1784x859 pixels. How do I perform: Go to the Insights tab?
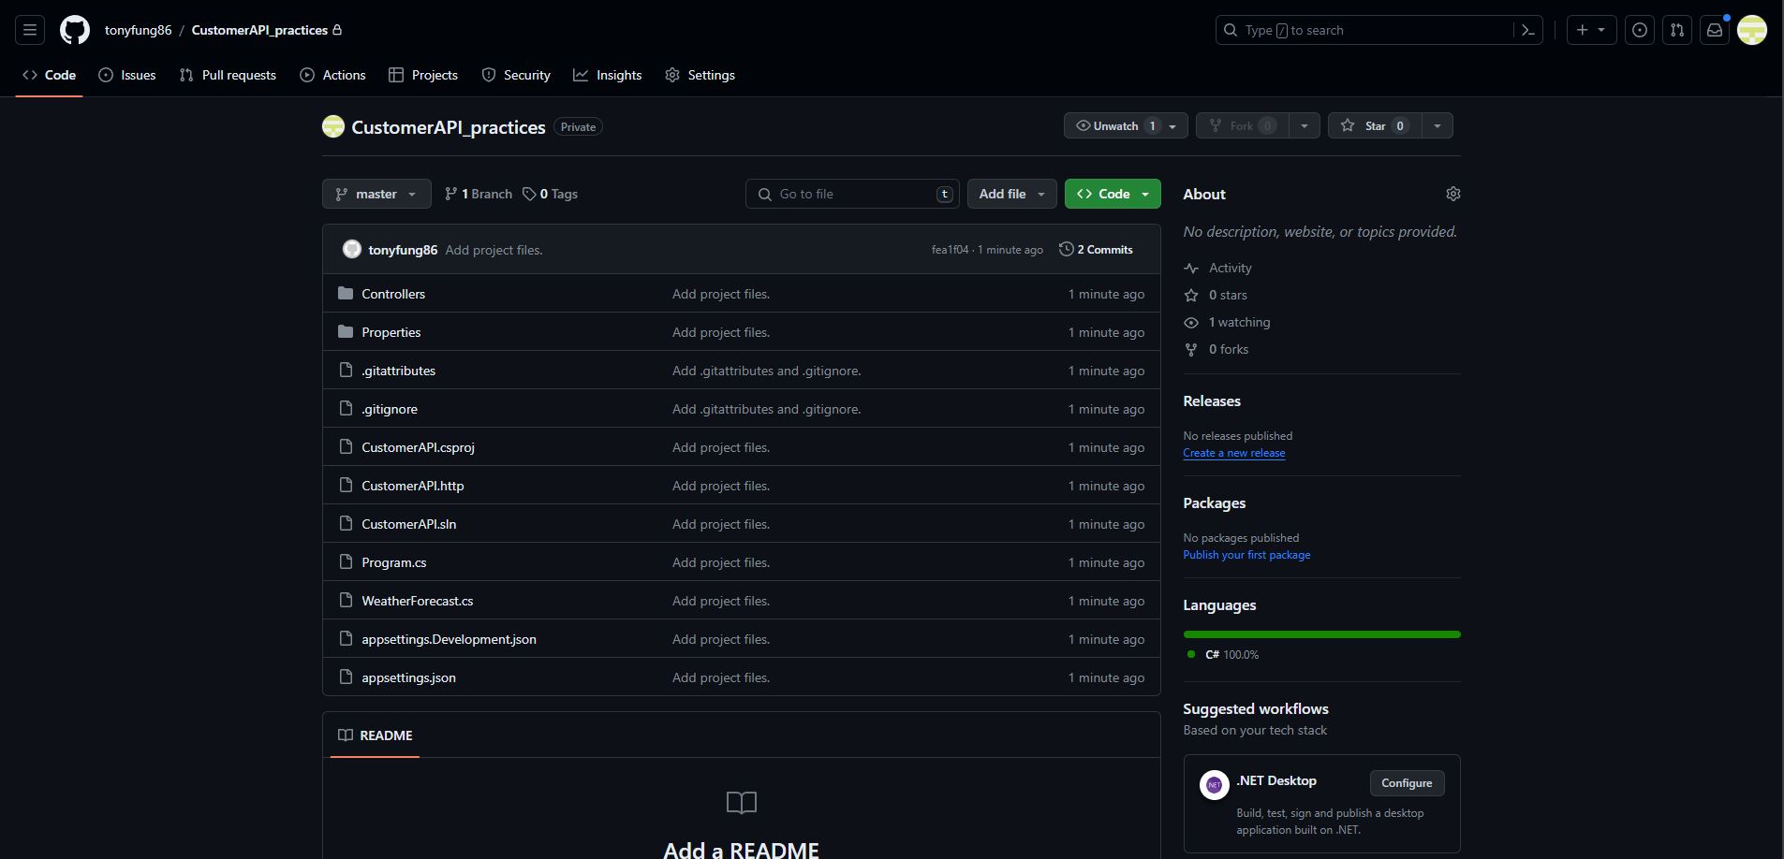pyautogui.click(x=607, y=75)
